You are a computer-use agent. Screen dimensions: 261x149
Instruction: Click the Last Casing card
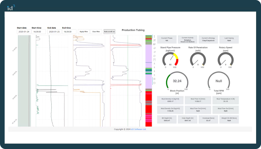229,39
